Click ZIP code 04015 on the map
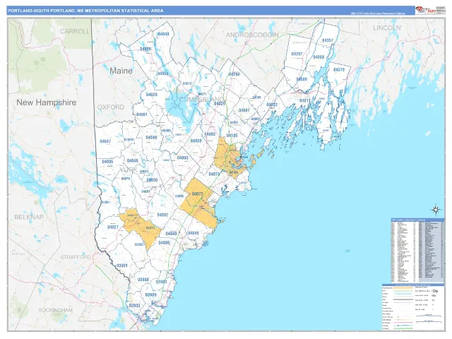Image resolution: width=452 pixels, height=339 pixels. pos(187,83)
